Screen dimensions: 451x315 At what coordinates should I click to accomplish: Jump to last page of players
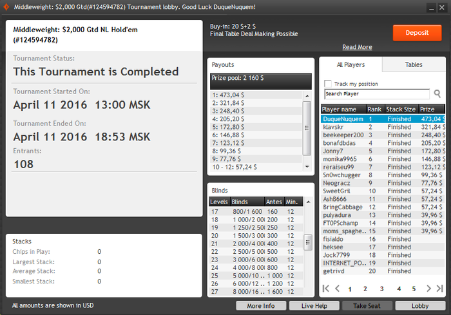[439, 288]
